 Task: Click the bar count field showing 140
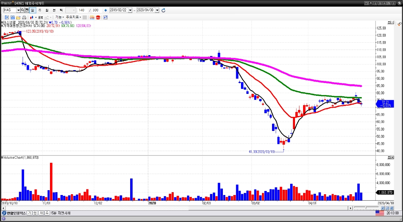81,10
